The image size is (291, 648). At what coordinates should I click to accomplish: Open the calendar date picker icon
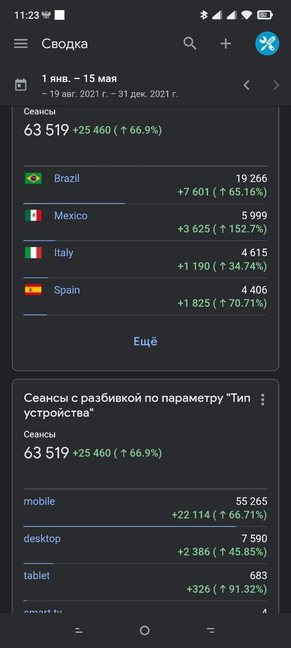click(21, 85)
